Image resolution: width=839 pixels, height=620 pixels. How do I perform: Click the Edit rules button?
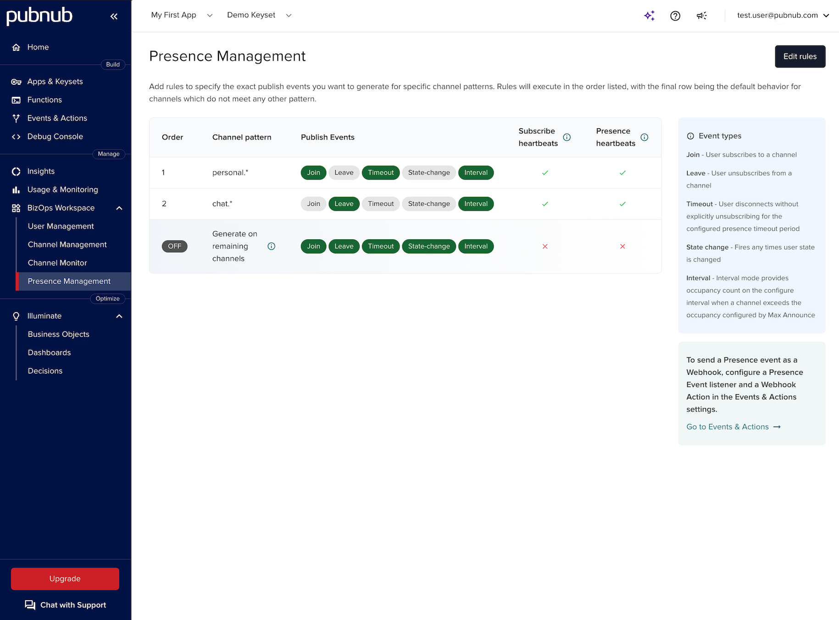coord(800,56)
